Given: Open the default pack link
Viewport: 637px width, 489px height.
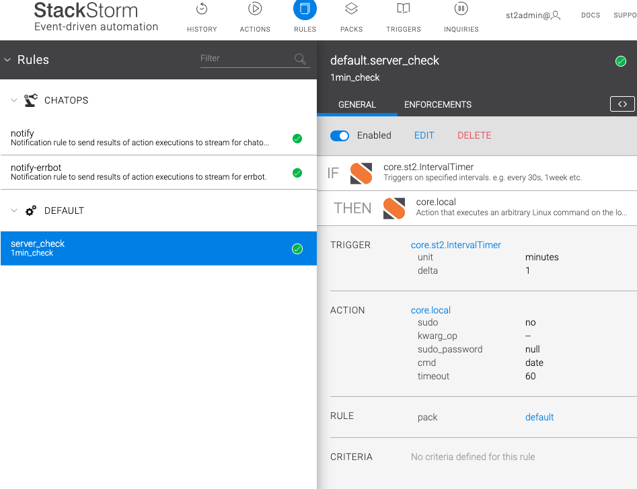Looking at the screenshot, I should coord(539,417).
